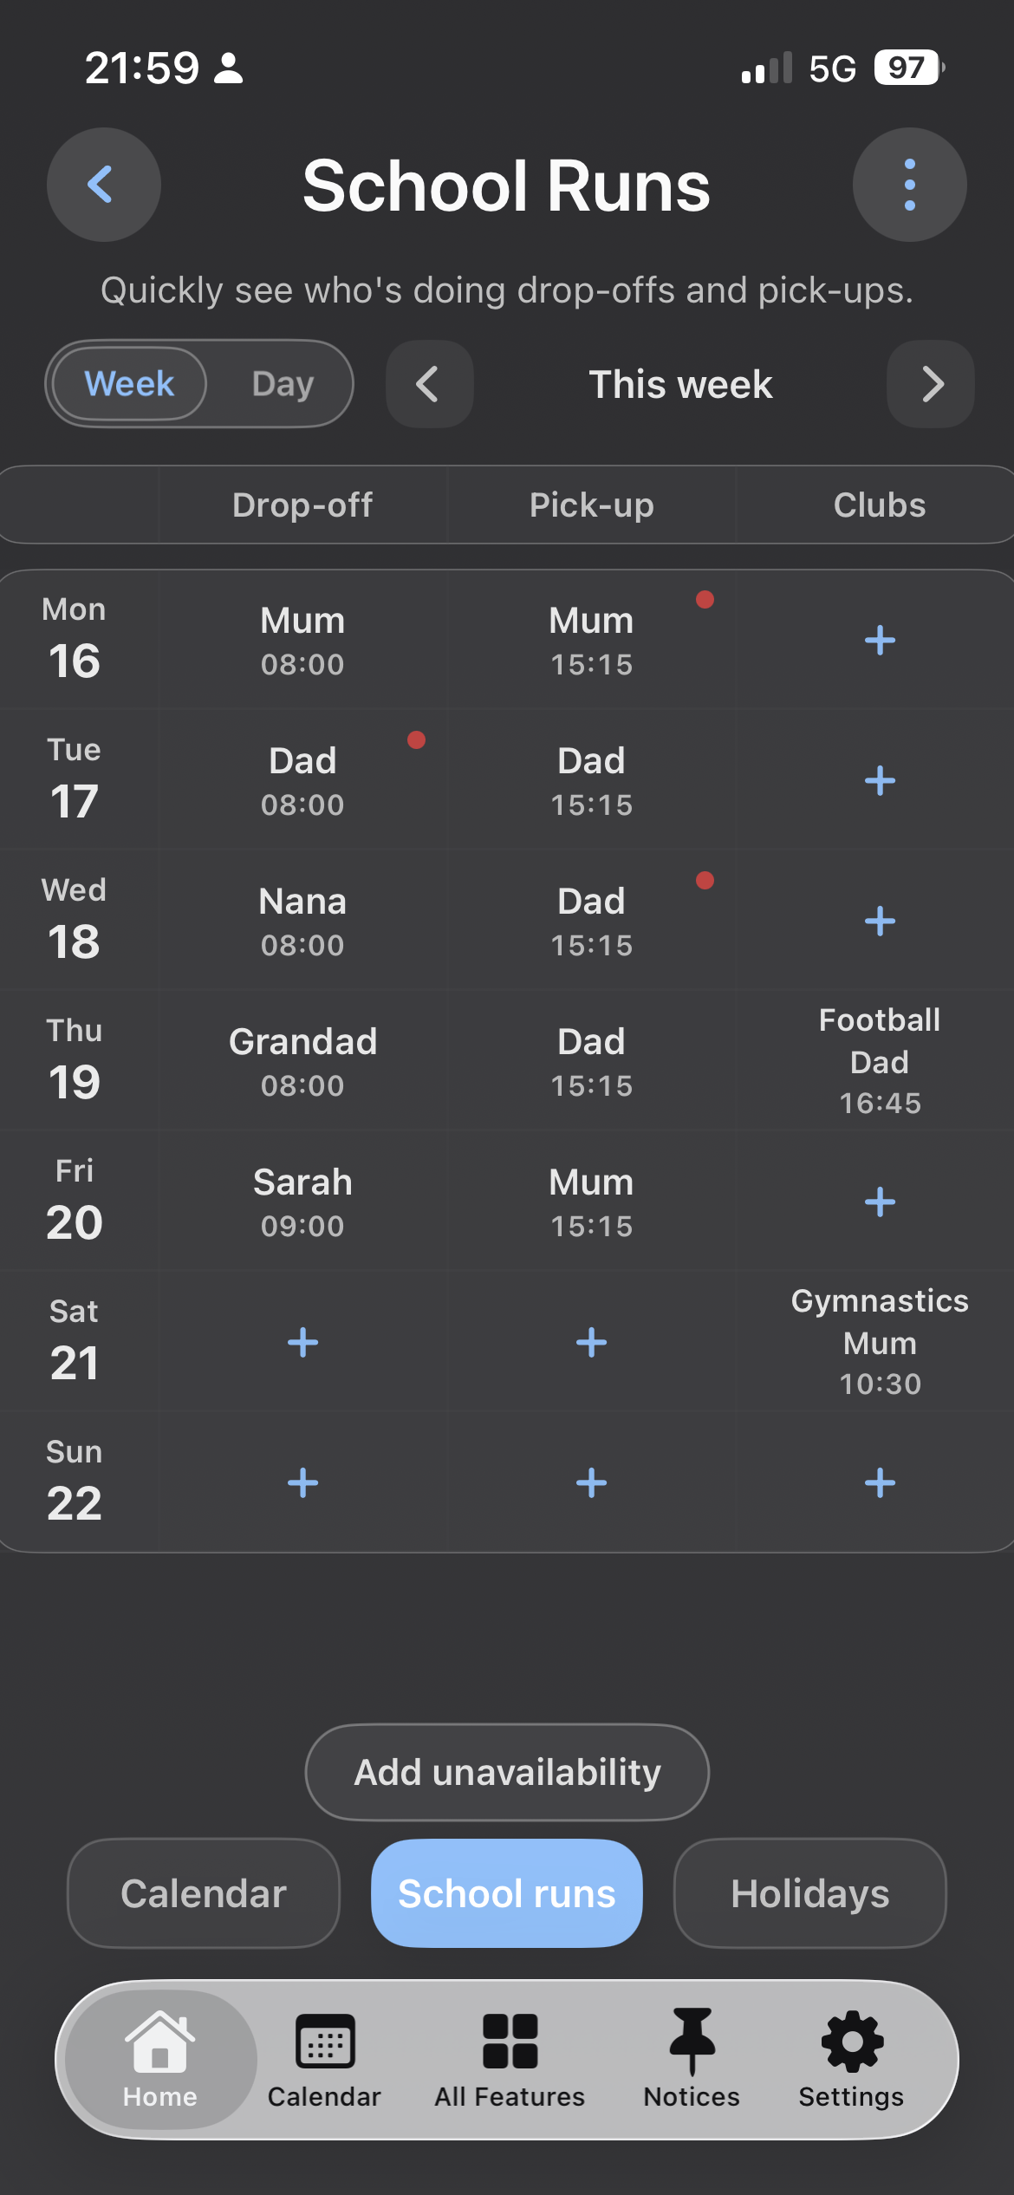Viewport: 1014px width, 2195px height.
Task: Select the School runs tab
Action: [507, 1893]
